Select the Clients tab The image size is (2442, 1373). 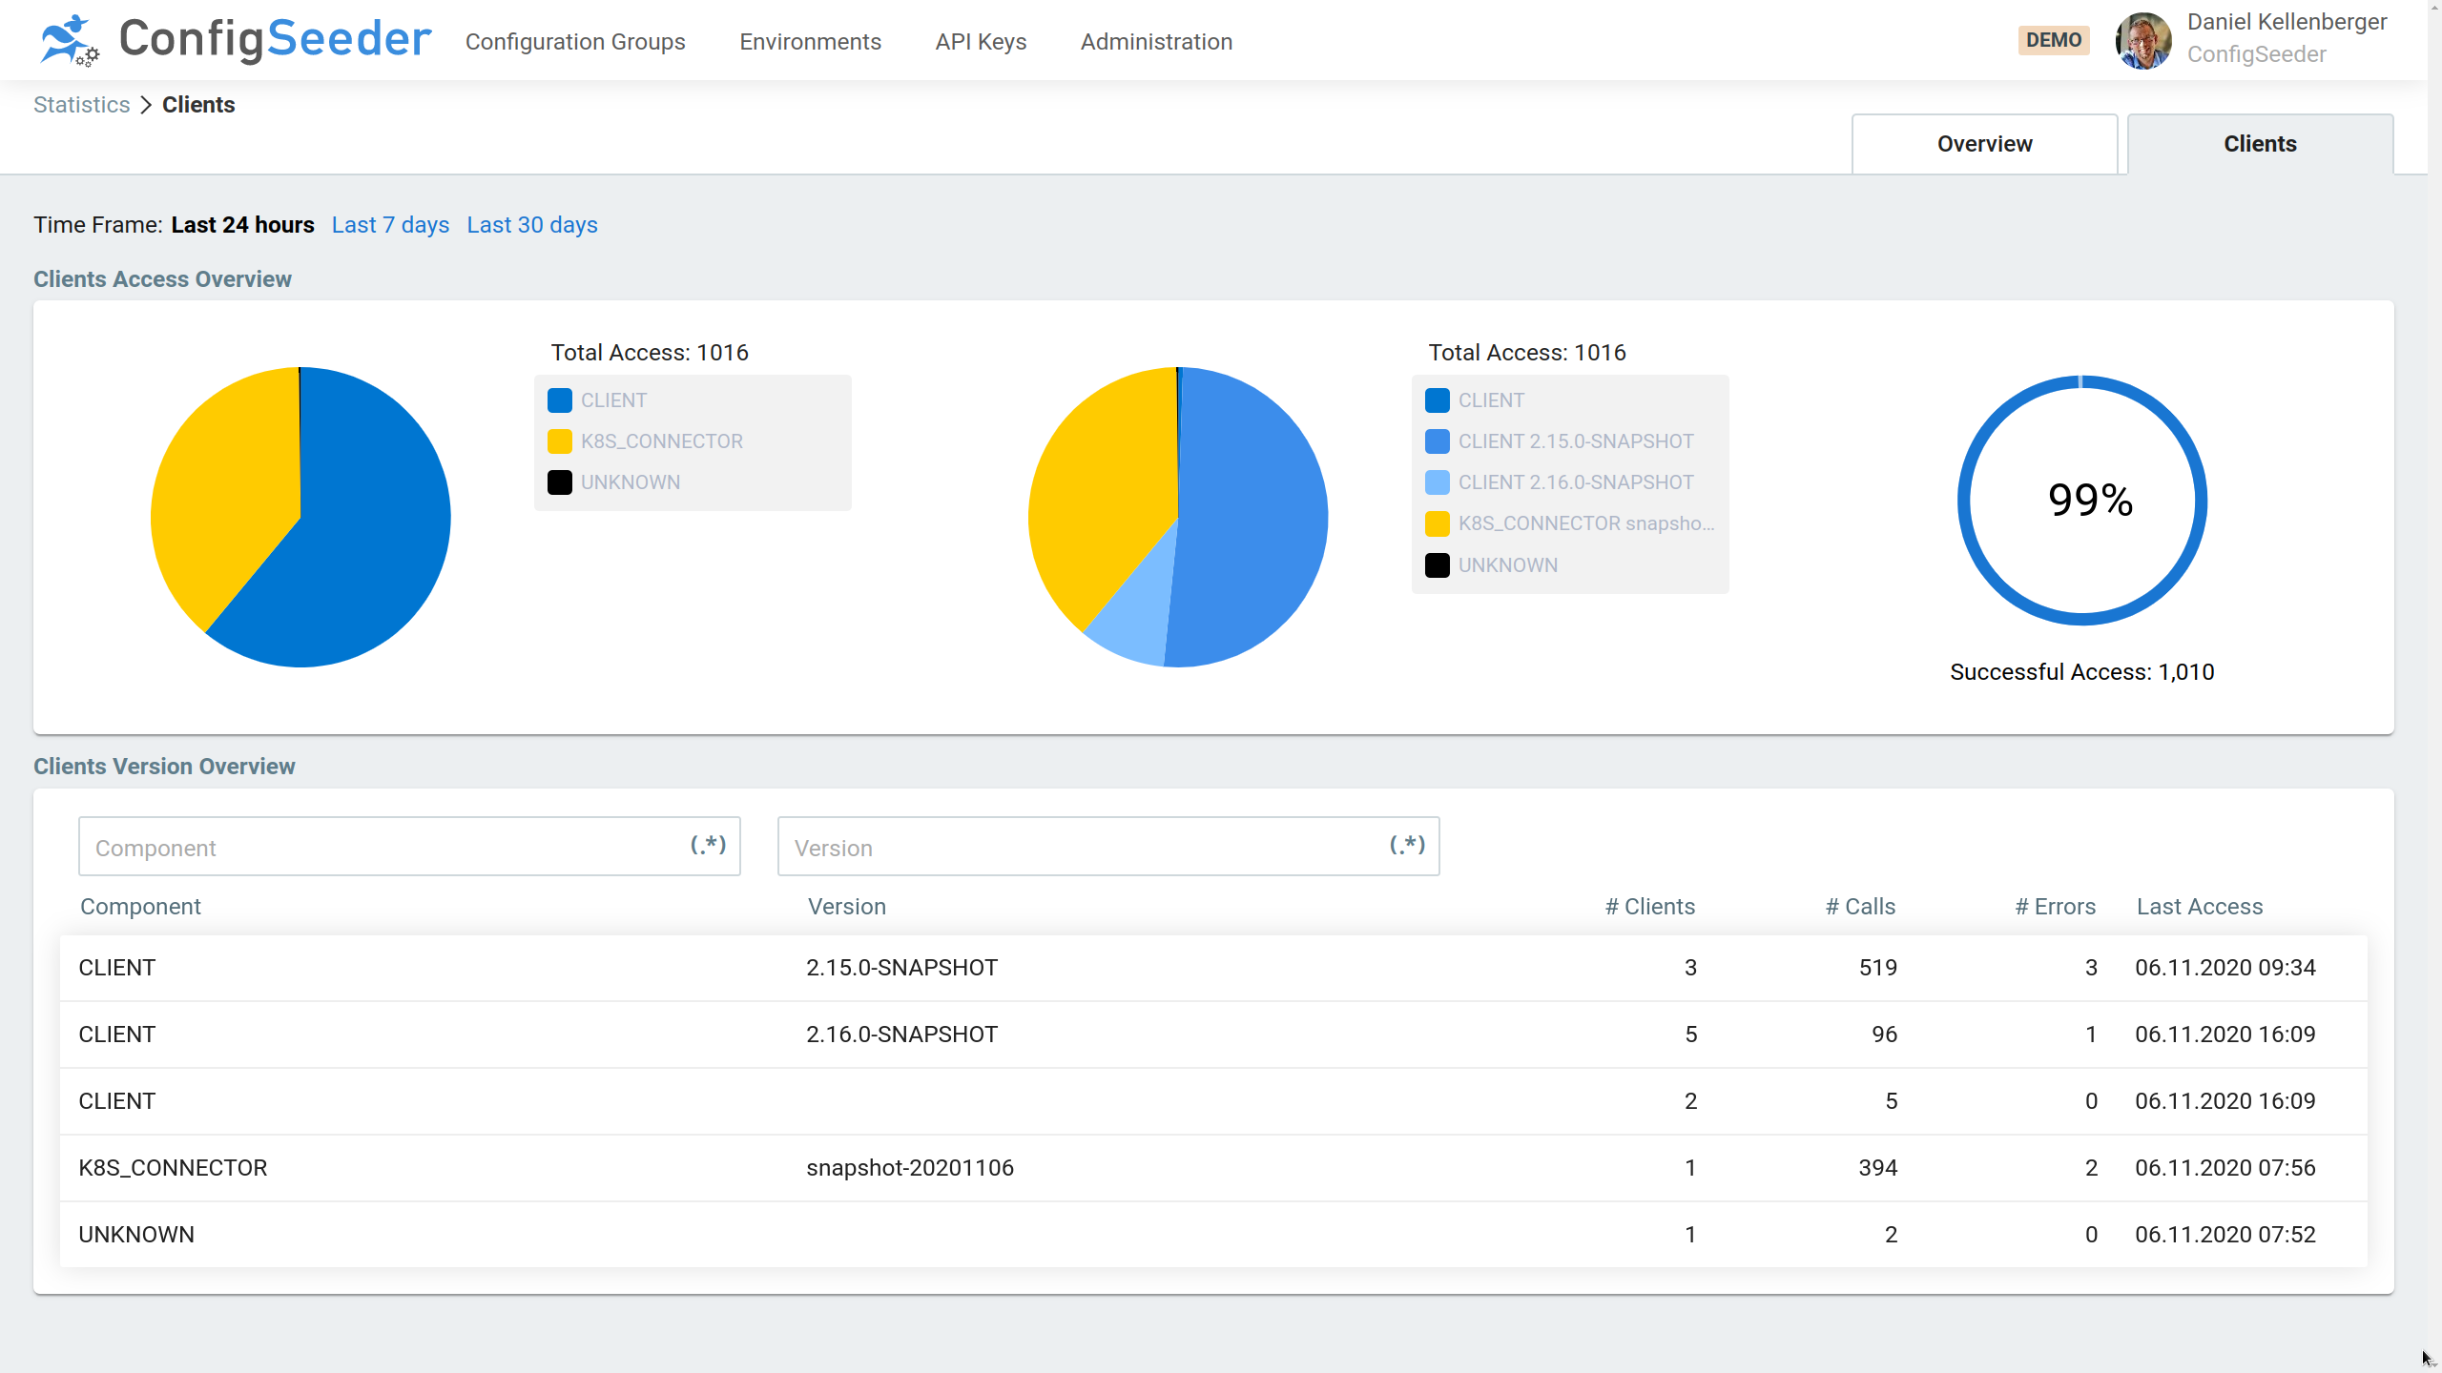pyautogui.click(x=2260, y=144)
